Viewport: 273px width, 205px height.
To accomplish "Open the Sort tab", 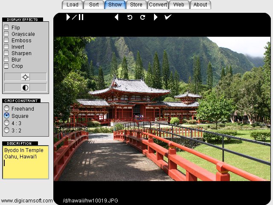I will (x=94, y=5).
